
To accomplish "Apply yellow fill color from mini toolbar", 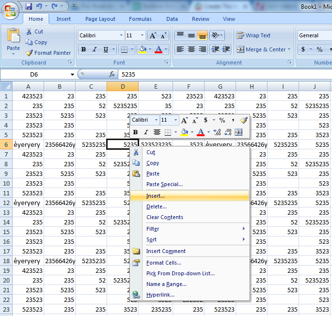I will (184, 132).
